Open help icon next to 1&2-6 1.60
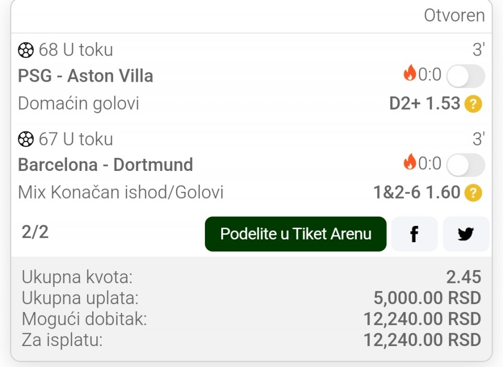 [473, 193]
